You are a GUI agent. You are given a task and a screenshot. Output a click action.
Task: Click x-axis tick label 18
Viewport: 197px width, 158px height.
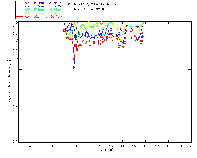tap(169, 146)
